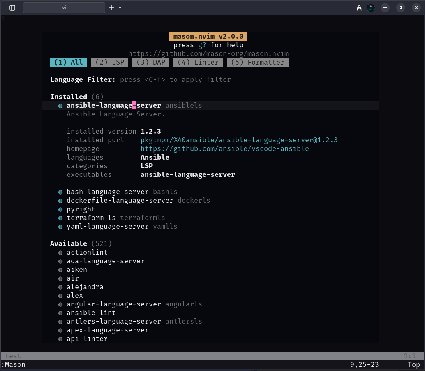Select the actionlint package name
This screenshot has height=371, width=425.
pos(87,252)
